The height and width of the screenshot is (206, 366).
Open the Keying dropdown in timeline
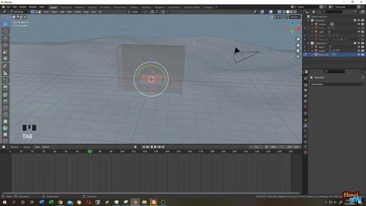click(x=27, y=147)
